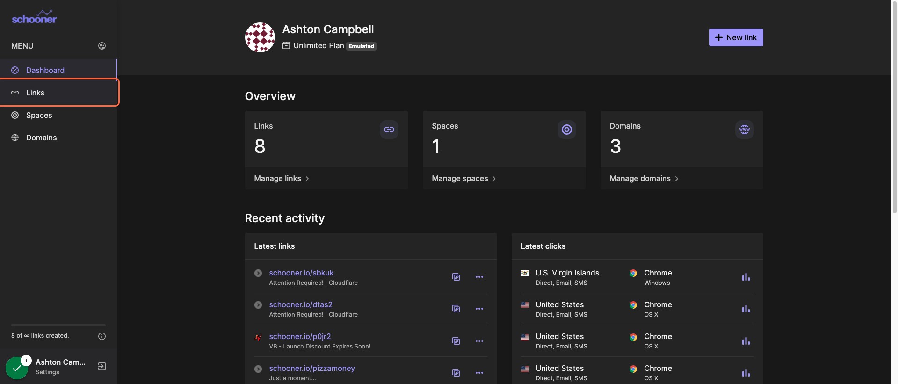Open the schooner.io/pizzamoney link
Viewport: 898px width, 384px height.
[312, 368]
